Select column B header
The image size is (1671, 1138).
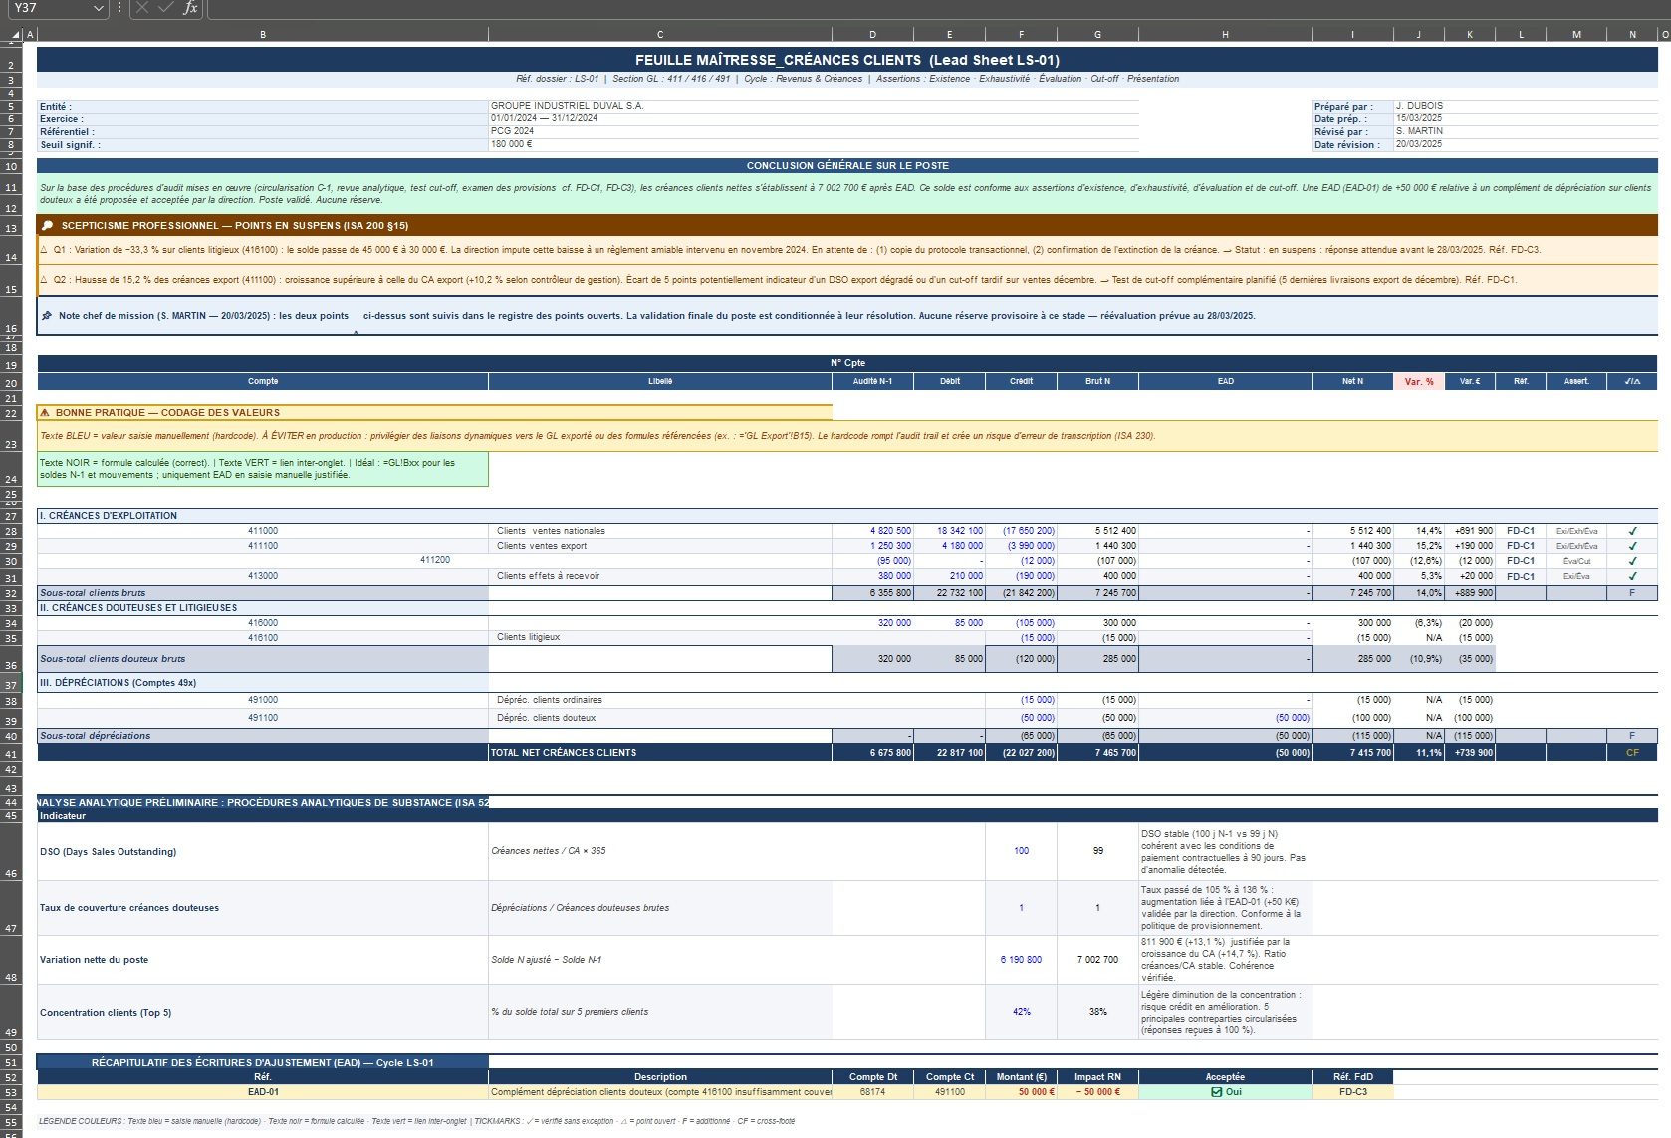pyautogui.click(x=263, y=35)
